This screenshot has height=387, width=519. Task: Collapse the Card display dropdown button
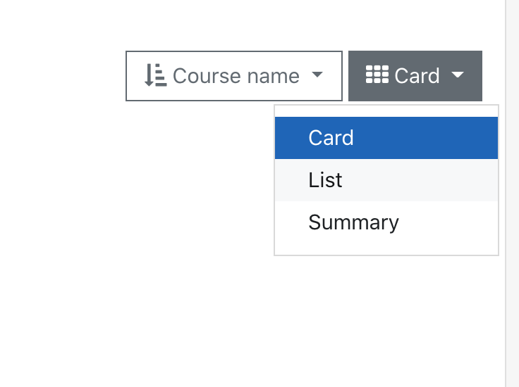pos(415,76)
